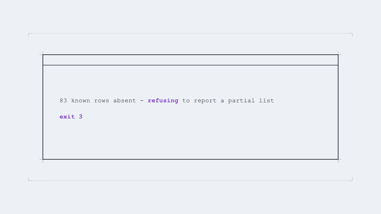This screenshot has width=381, height=214.
Task: Click the number "83" in the message
Action: [63, 101]
